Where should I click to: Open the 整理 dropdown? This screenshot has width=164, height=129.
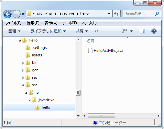pyautogui.click(x=14, y=31)
